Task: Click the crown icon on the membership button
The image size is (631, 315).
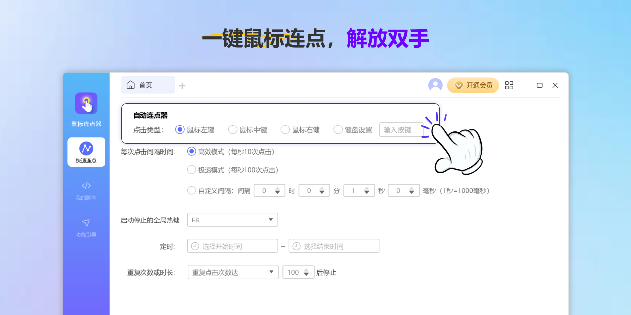Action: 458,85
